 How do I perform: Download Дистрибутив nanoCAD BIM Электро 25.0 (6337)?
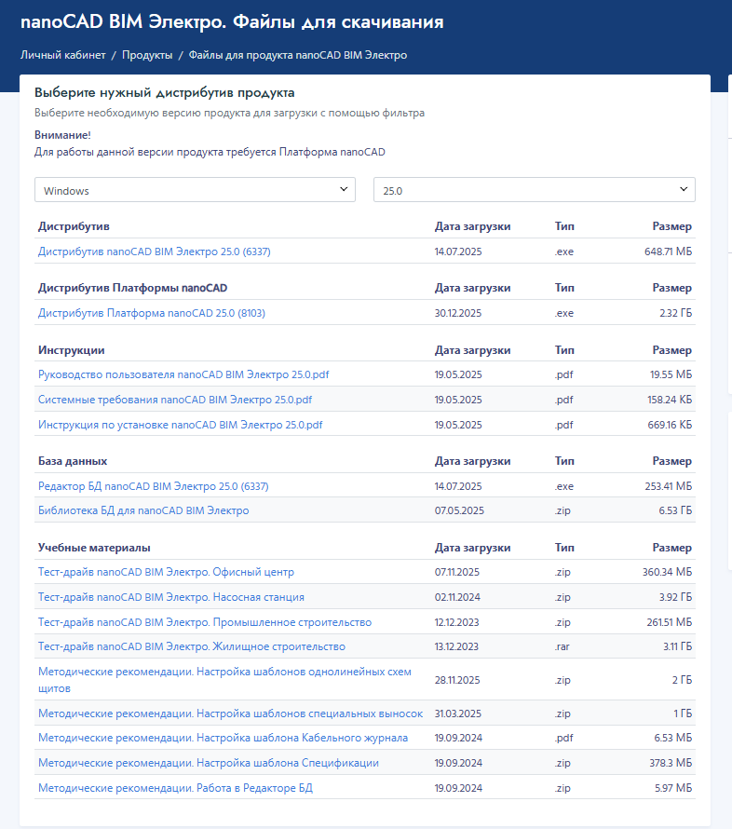(154, 251)
